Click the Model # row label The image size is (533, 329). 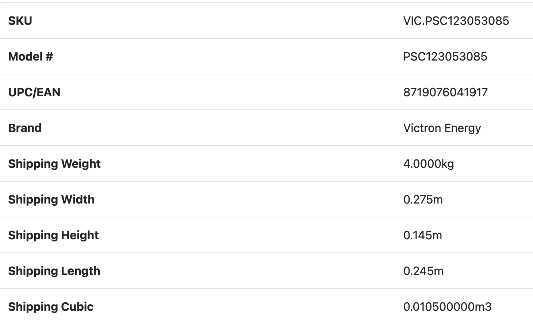(x=31, y=57)
